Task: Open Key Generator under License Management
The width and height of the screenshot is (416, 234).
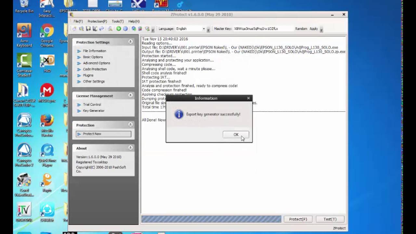Action: pyautogui.click(x=94, y=111)
